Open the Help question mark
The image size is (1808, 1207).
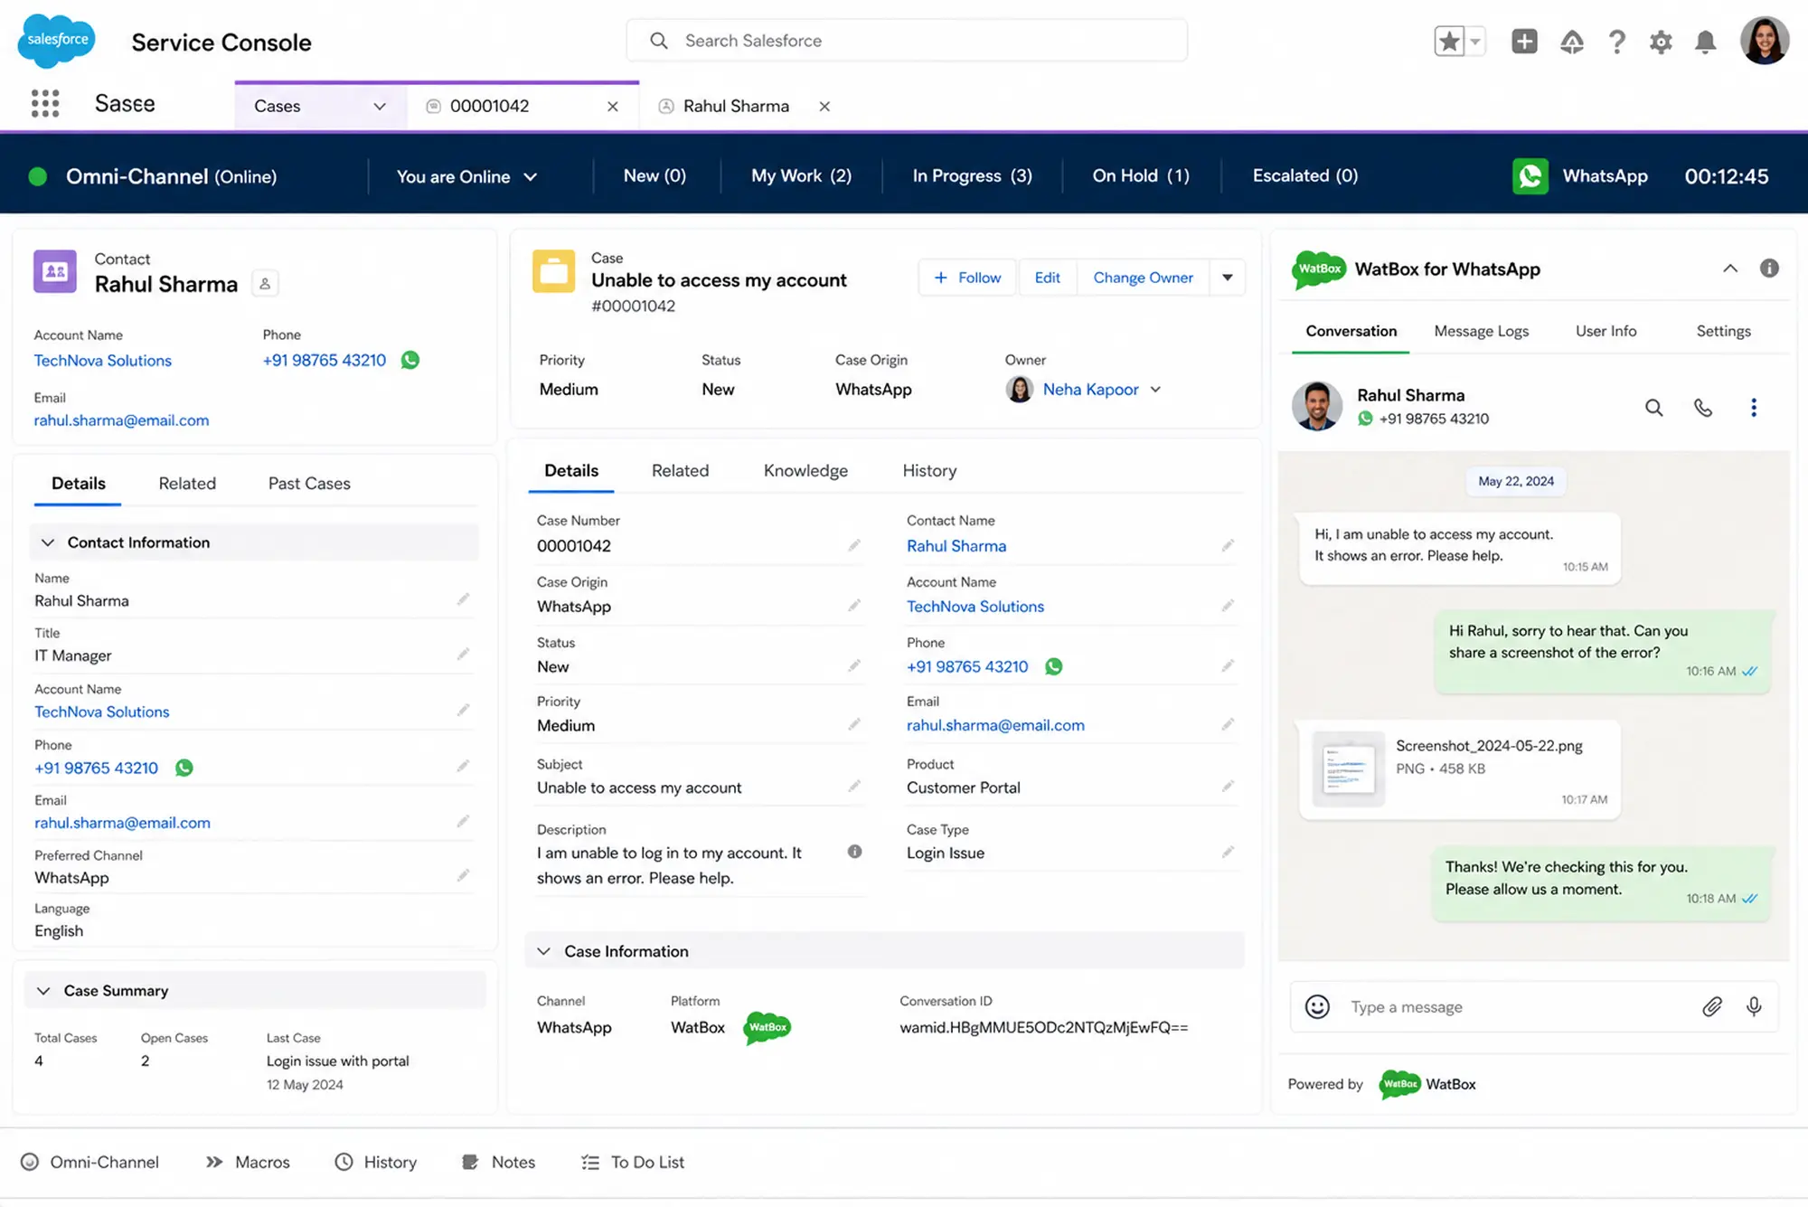pyautogui.click(x=1617, y=42)
